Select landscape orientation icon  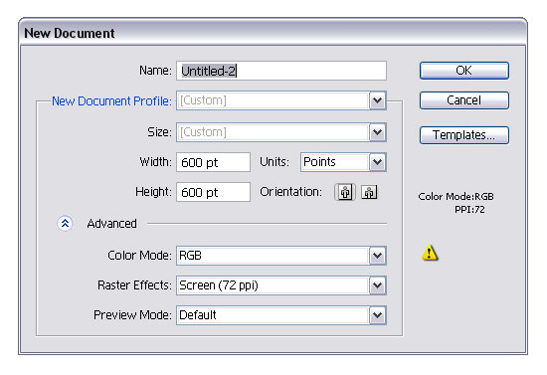(x=369, y=192)
